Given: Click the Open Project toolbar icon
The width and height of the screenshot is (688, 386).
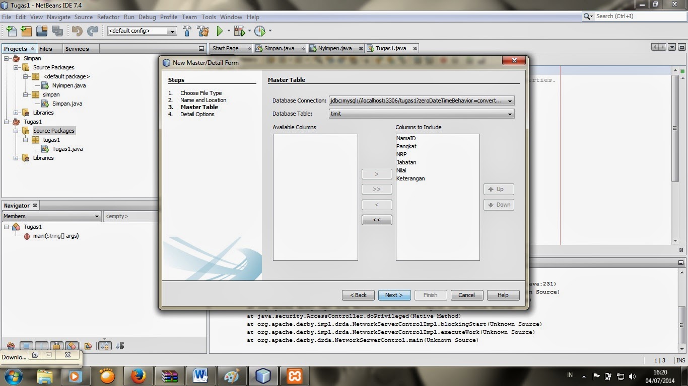Looking at the screenshot, I should point(42,31).
